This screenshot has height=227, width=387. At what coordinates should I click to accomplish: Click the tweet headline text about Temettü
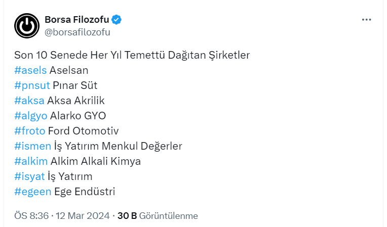(x=132, y=55)
